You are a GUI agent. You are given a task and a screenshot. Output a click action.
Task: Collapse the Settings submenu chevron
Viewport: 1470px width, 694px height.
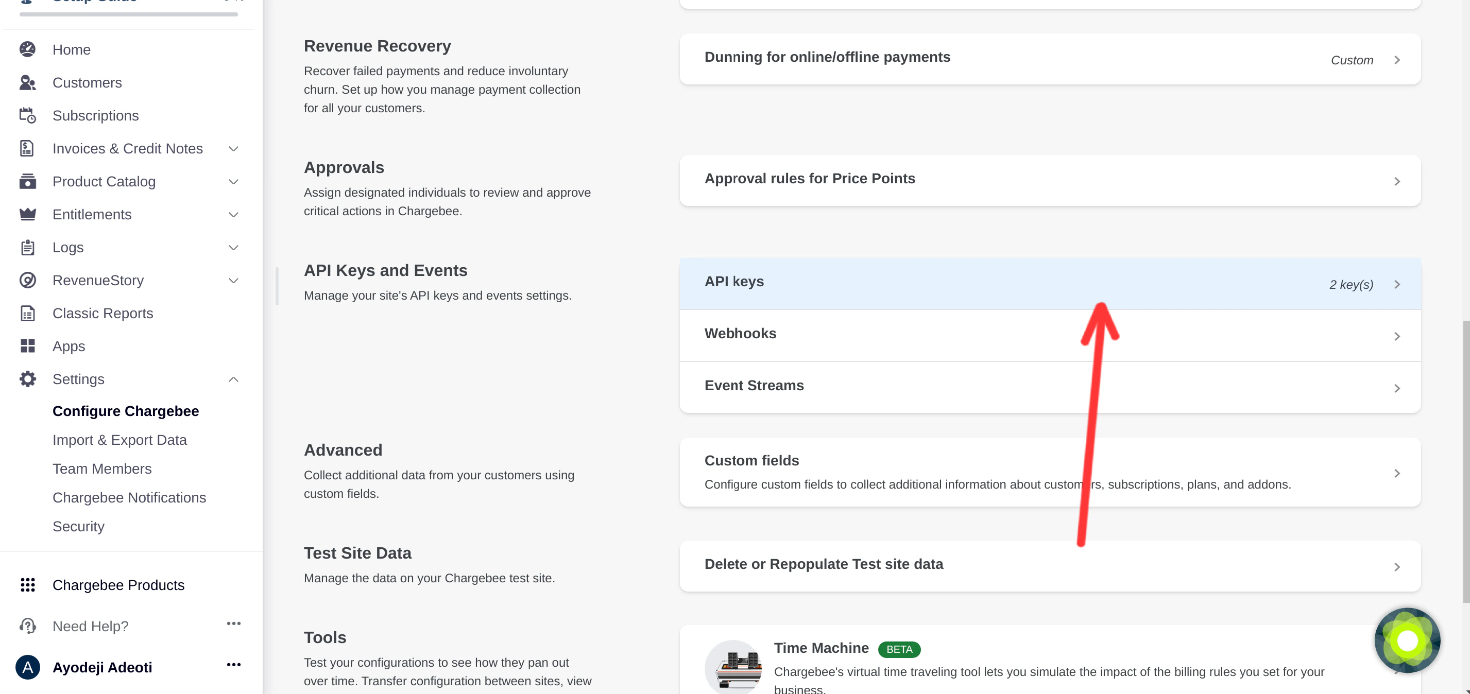coord(233,379)
